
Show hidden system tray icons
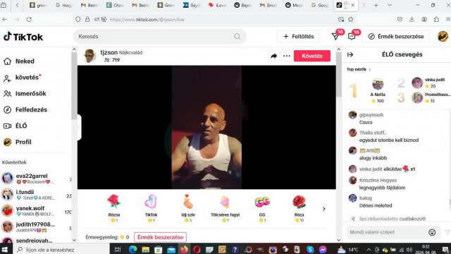coord(369,249)
